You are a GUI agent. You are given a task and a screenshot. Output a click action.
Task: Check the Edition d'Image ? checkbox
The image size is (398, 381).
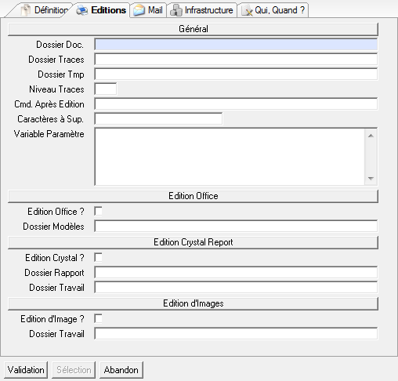click(x=99, y=318)
